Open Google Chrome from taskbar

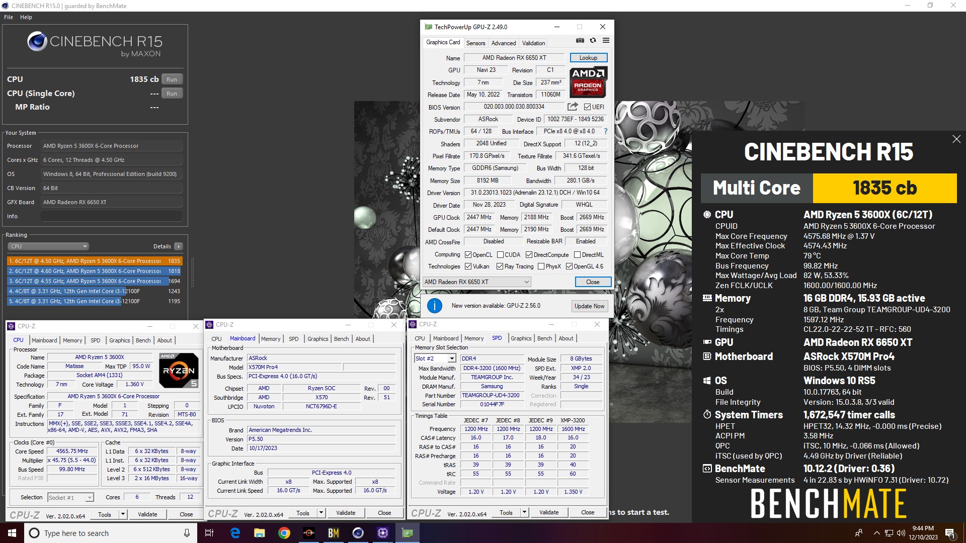click(x=284, y=533)
